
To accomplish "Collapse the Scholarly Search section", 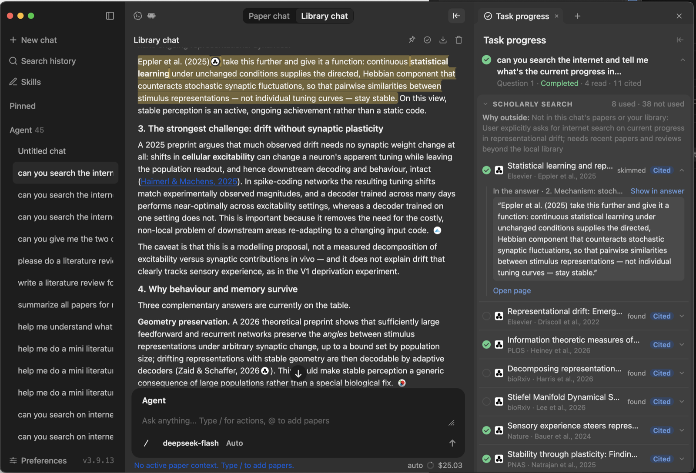I will point(485,104).
